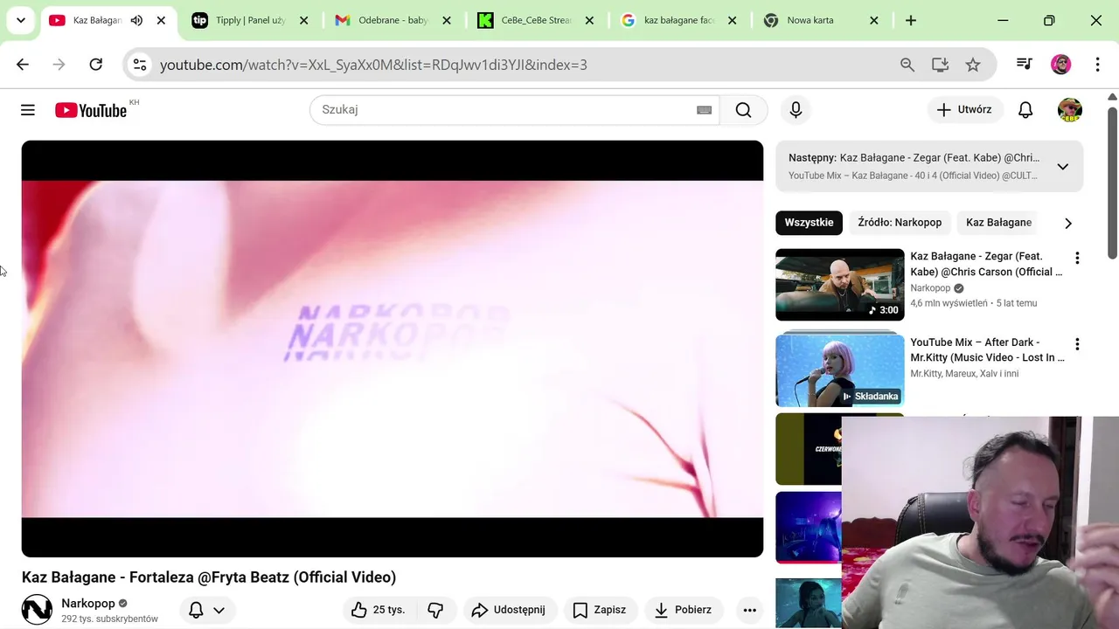Viewport: 1119px width, 629px height.
Task: Open Chrome's three-dot menu
Action: (1097, 65)
